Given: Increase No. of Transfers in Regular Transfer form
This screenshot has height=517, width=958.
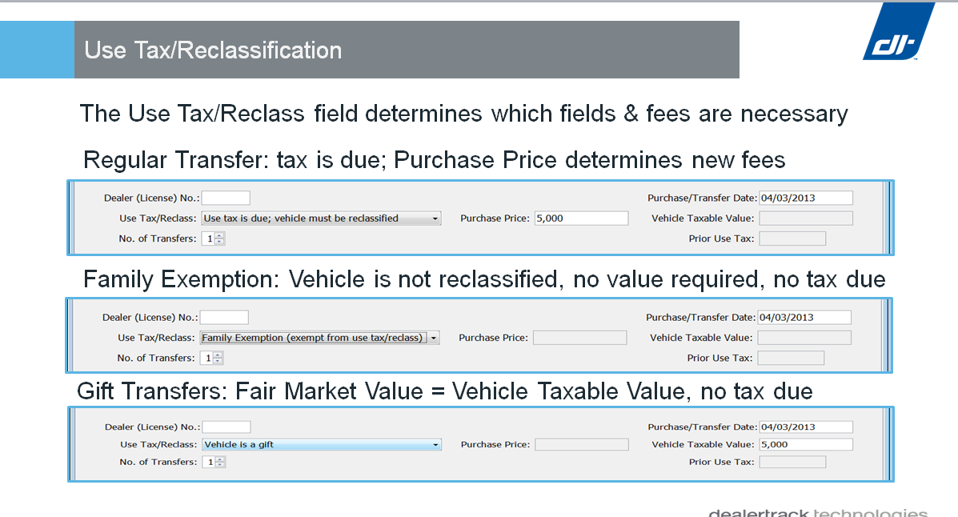Looking at the screenshot, I should click(220, 235).
